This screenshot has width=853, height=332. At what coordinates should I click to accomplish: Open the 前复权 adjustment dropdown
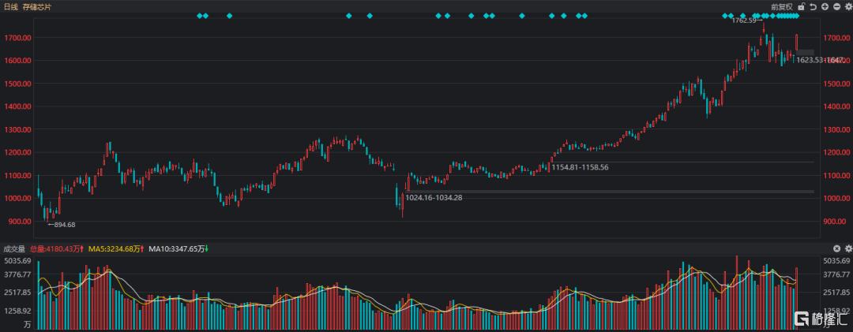click(783, 6)
